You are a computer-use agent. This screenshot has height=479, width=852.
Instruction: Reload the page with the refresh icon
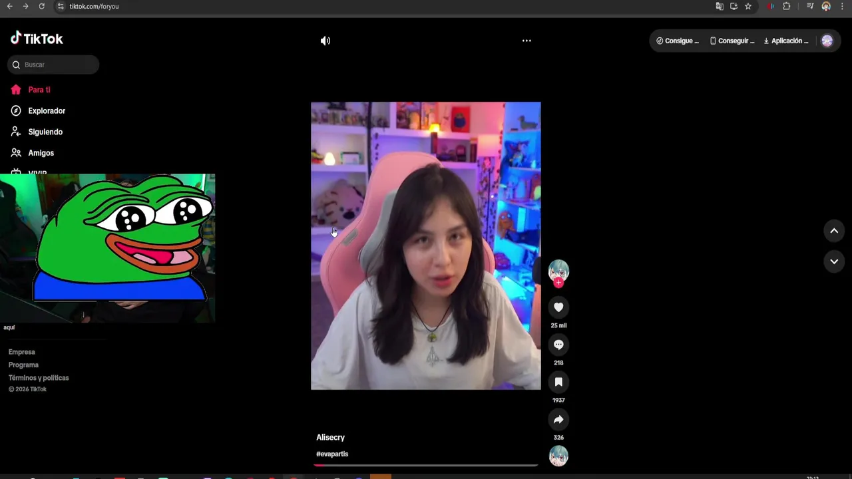(41, 6)
